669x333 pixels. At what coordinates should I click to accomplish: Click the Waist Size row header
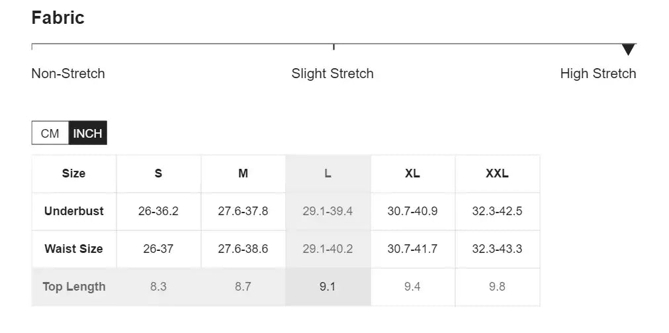coord(73,249)
